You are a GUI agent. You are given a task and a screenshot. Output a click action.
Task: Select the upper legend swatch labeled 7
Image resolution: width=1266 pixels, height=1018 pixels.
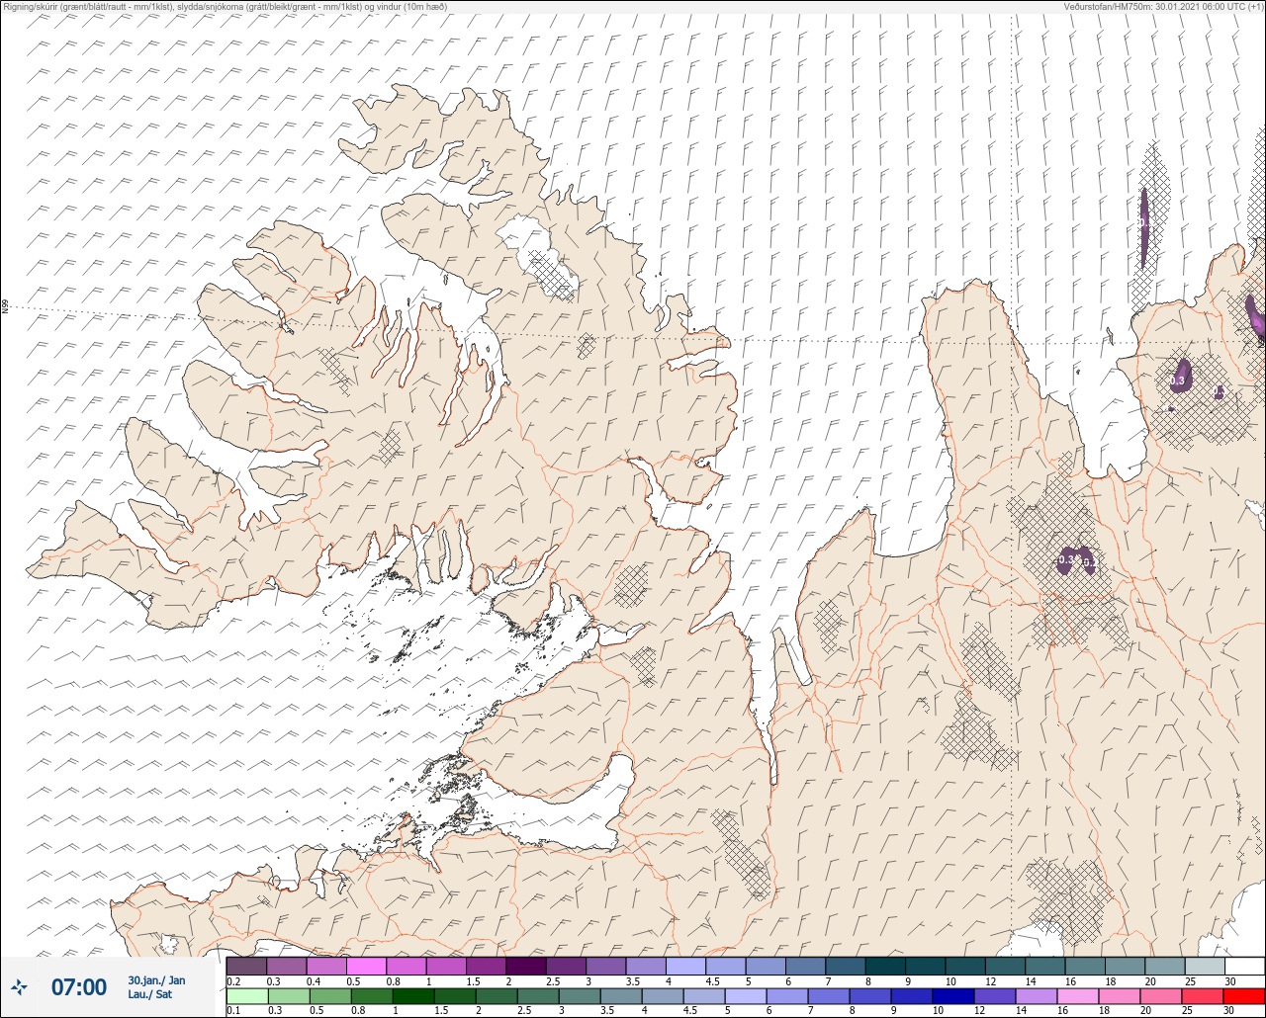[x=845, y=966]
